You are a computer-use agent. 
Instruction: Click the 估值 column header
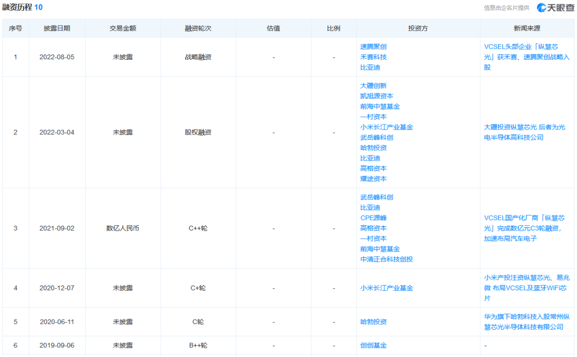click(274, 28)
